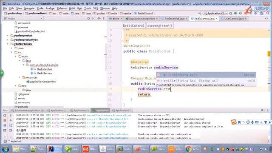Expand the youfanproduct module
This screenshot has height=153, width=272.
click(x=8, y=36)
